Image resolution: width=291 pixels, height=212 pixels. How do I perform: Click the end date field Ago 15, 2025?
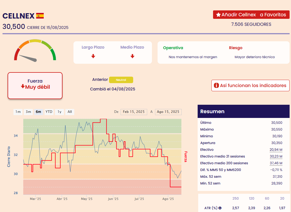coord(168,112)
